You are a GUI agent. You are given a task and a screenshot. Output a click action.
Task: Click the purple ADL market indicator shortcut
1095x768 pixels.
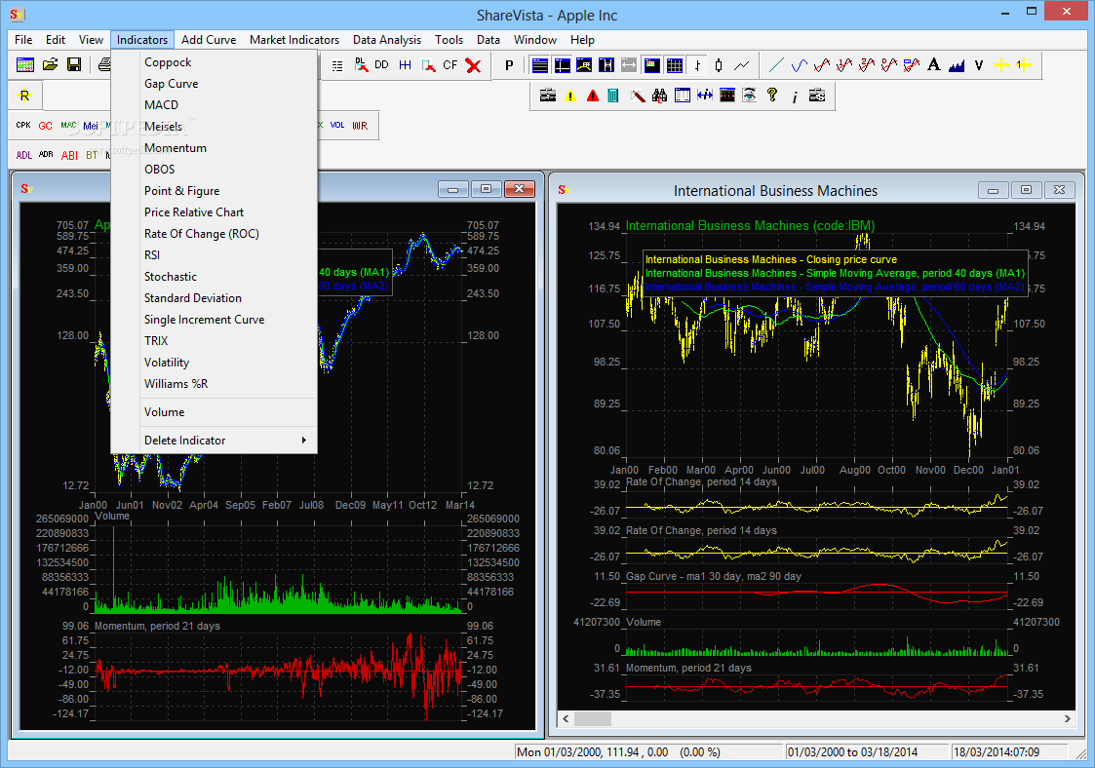23,155
